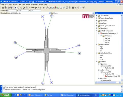This screenshot has width=123, height=97.
Task: Click the green-marked box toolbar icon
Action: pyautogui.click(x=58, y=8)
